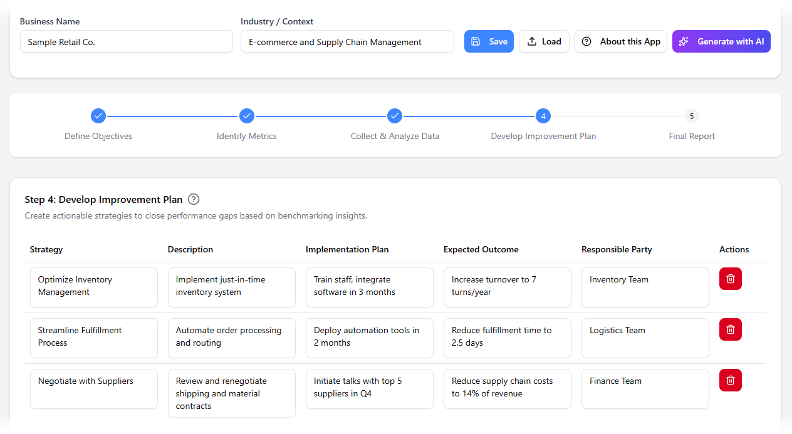Open the help icon beside Step 4 heading
The width and height of the screenshot is (792, 434).
tap(193, 199)
